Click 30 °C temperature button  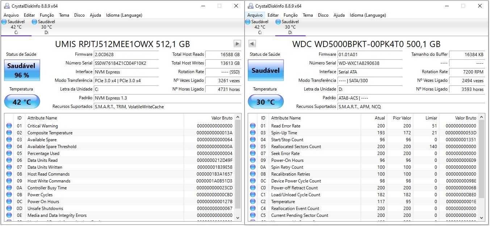click(x=265, y=102)
